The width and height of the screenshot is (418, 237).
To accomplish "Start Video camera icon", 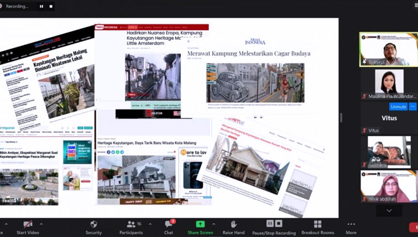I will (28, 224).
